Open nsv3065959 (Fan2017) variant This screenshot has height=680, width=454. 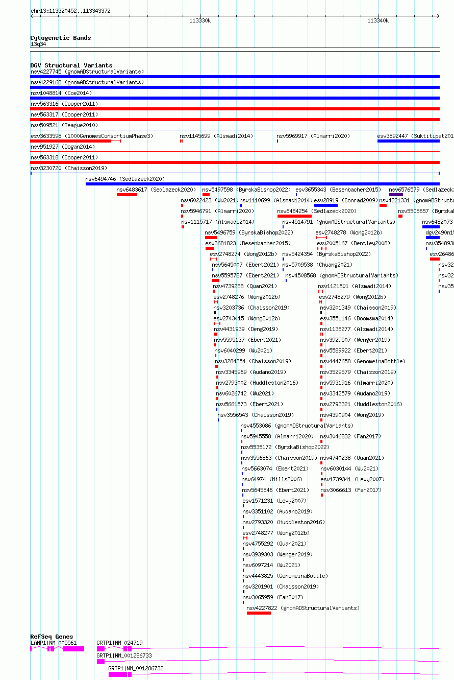point(273,597)
